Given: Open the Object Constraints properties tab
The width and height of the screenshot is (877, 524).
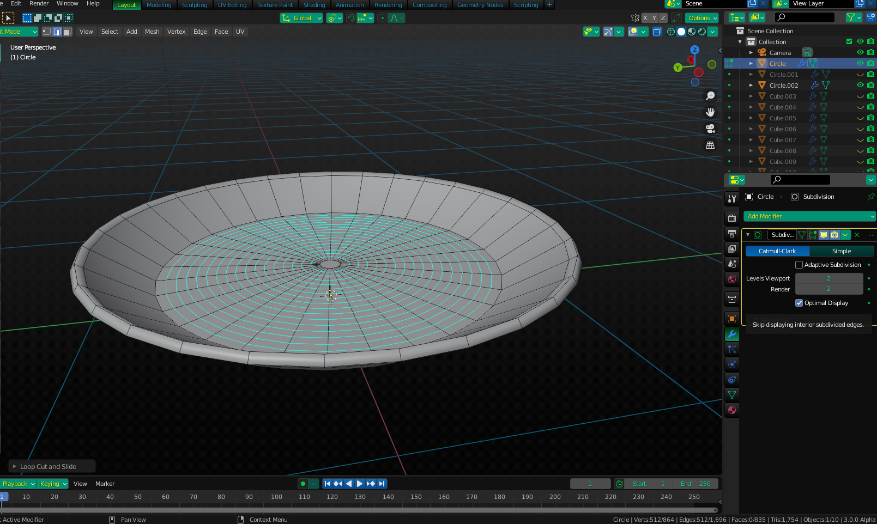Looking at the screenshot, I should (732, 380).
